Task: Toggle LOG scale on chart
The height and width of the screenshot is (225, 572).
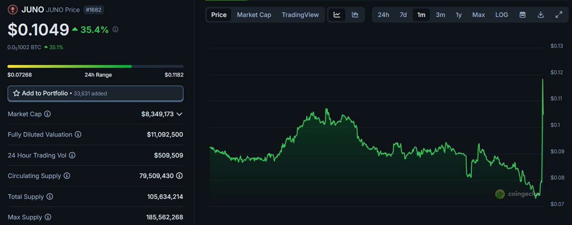Action: click(501, 15)
